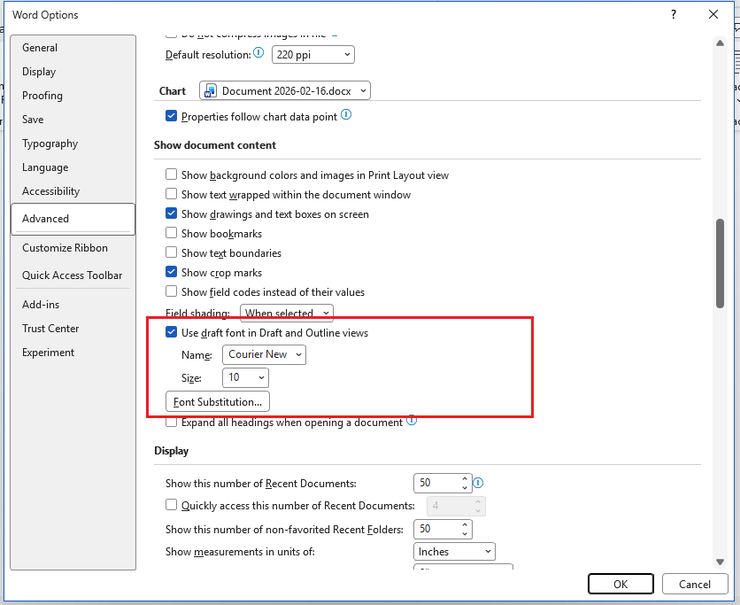Open Experiment category
This screenshot has height=605, width=740.
[x=73, y=353]
